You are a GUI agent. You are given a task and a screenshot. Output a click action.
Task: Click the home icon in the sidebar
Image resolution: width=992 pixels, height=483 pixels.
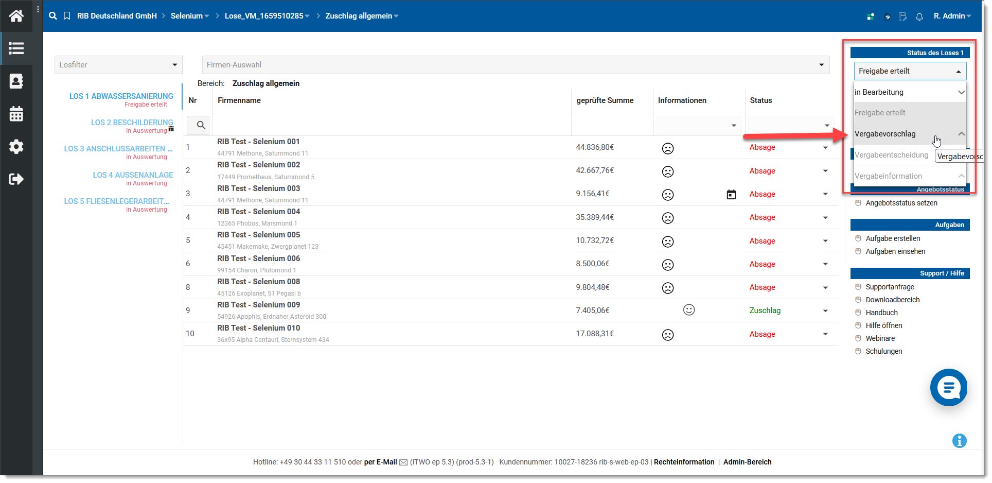point(16,16)
